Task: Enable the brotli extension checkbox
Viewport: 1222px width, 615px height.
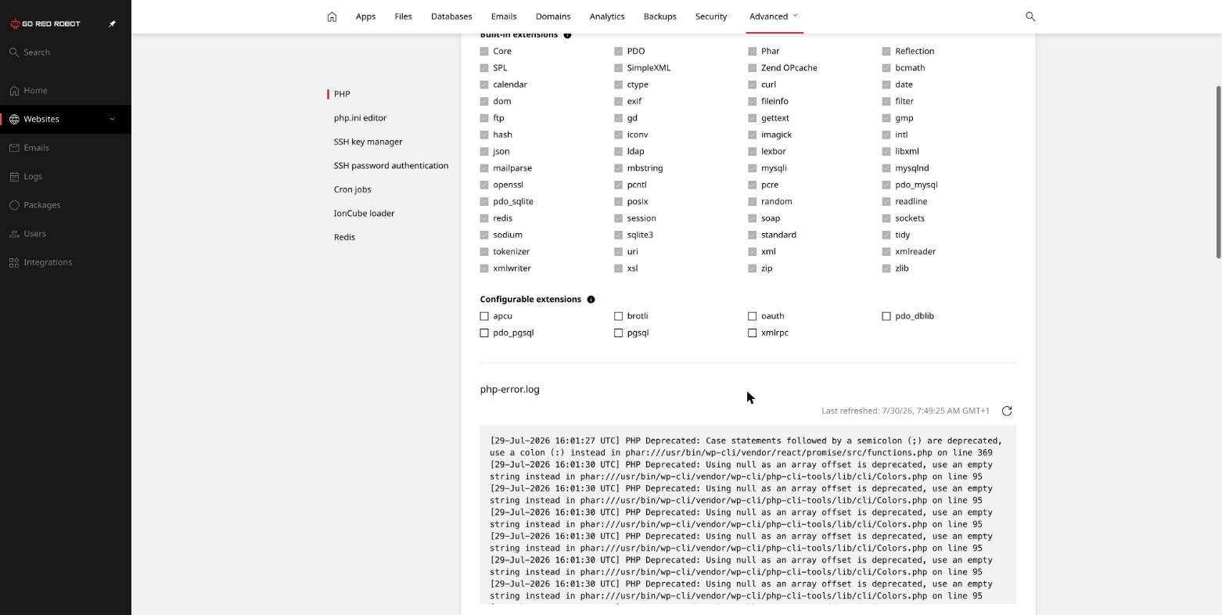Action: pos(618,316)
